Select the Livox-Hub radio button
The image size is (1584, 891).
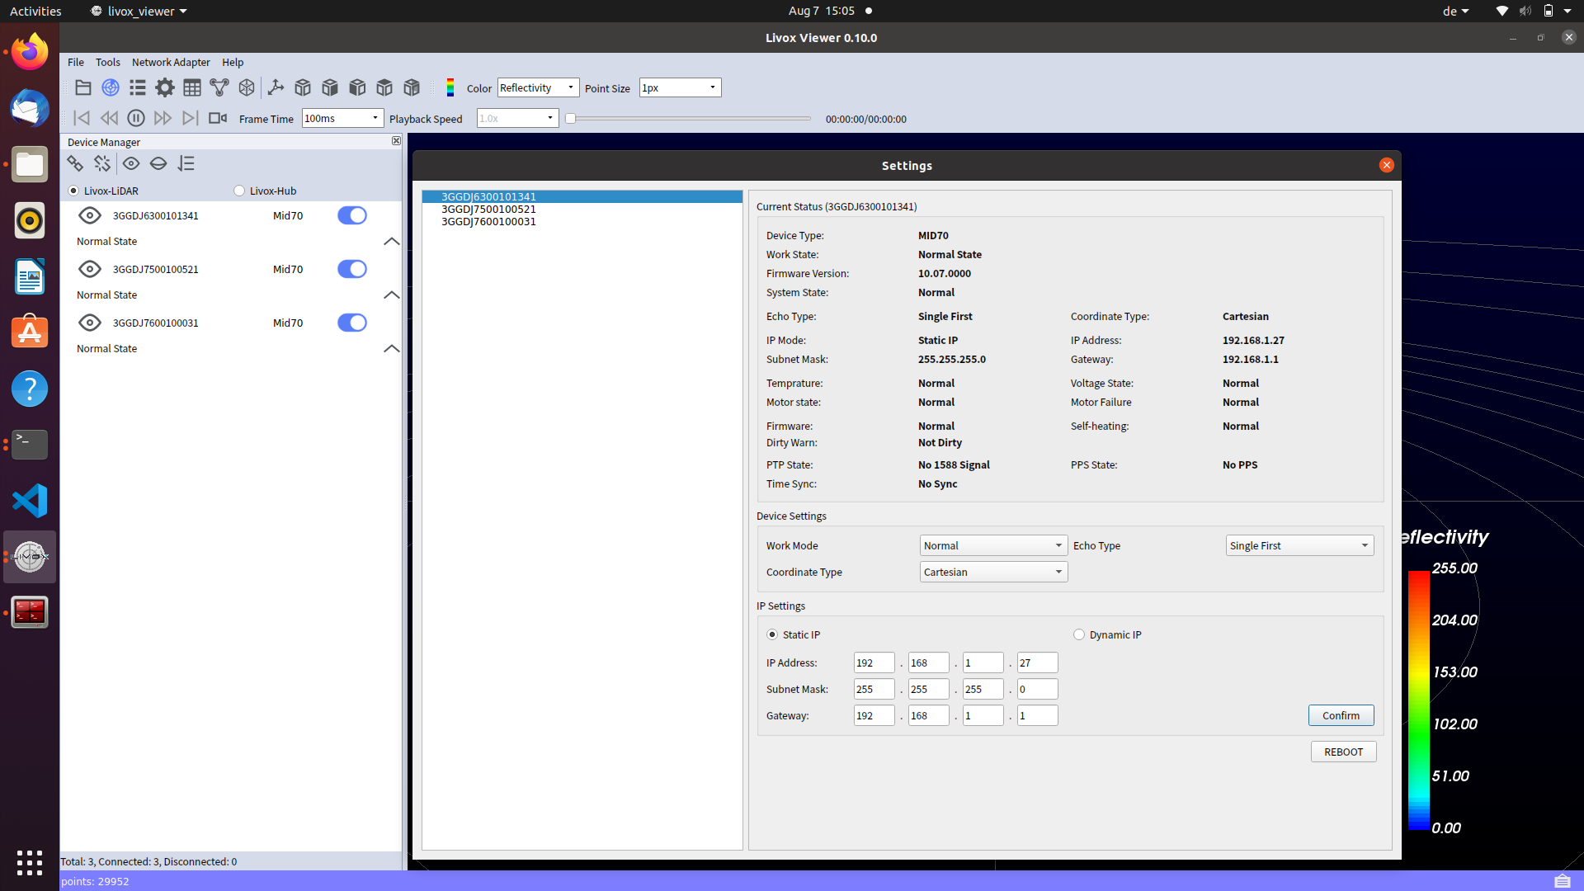click(x=238, y=191)
